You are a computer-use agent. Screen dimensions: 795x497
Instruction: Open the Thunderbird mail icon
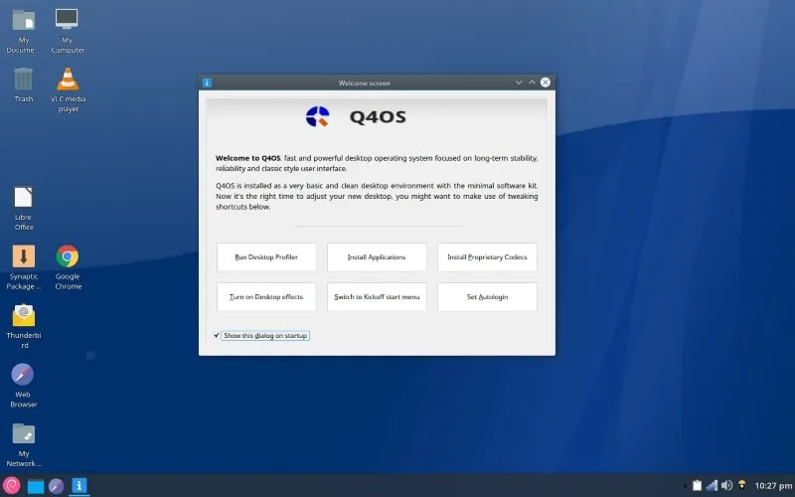(x=23, y=316)
